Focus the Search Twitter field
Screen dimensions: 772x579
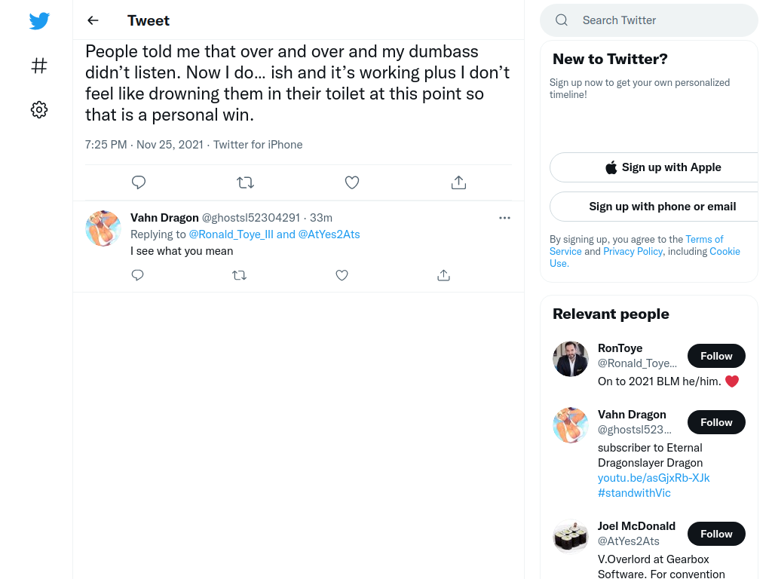click(x=649, y=20)
